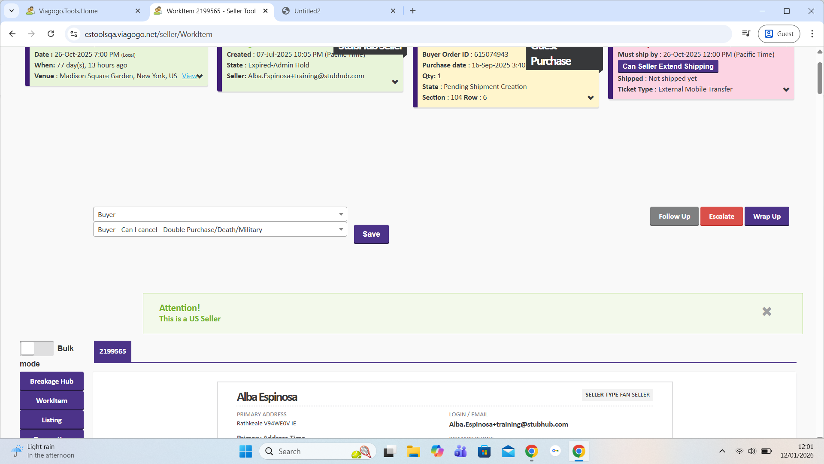This screenshot has height=464, width=824.
Task: Expand the buyer order card chevron
Action: 591,98
